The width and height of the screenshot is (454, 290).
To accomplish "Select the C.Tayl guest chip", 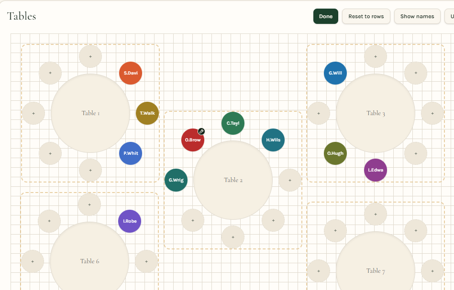I will [233, 123].
